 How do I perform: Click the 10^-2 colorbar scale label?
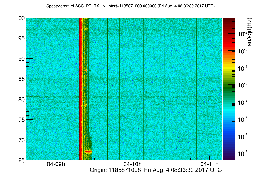pos(243,34)
